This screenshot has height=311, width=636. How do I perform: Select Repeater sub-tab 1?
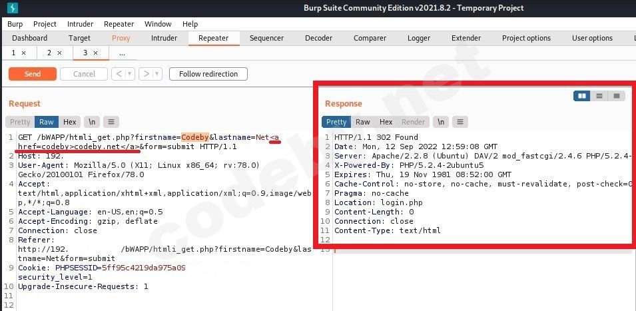tap(14, 53)
